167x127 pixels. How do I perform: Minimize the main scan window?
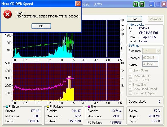(152, 4)
